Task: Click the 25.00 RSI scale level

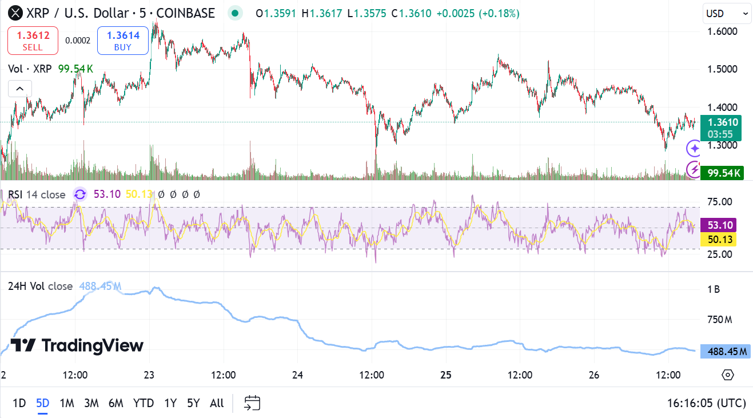Action: coord(720,254)
